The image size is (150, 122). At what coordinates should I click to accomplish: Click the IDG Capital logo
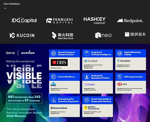coord(24,20)
